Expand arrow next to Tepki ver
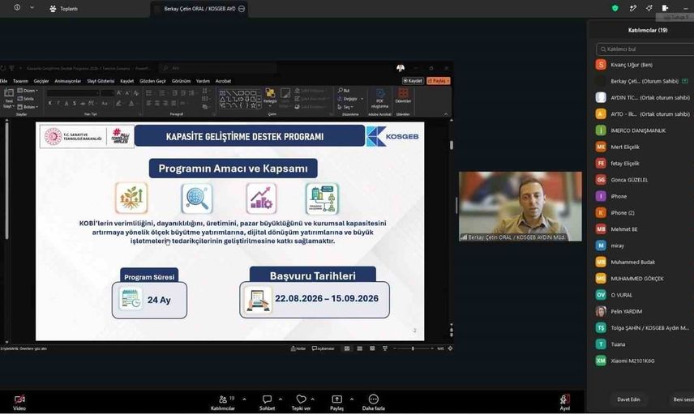The width and height of the screenshot is (694, 414). 312,399
